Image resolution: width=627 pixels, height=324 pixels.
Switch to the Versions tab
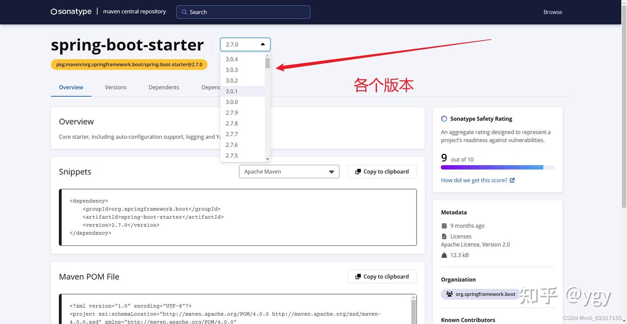pos(115,87)
